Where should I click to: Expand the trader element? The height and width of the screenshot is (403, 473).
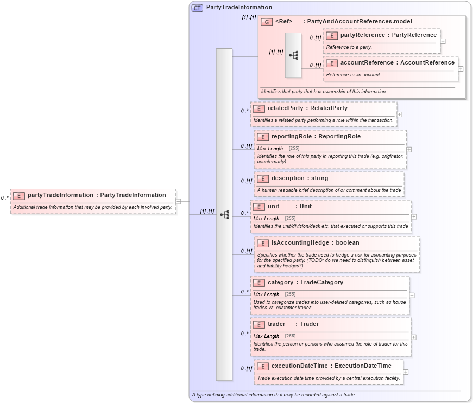pyautogui.click(x=414, y=337)
